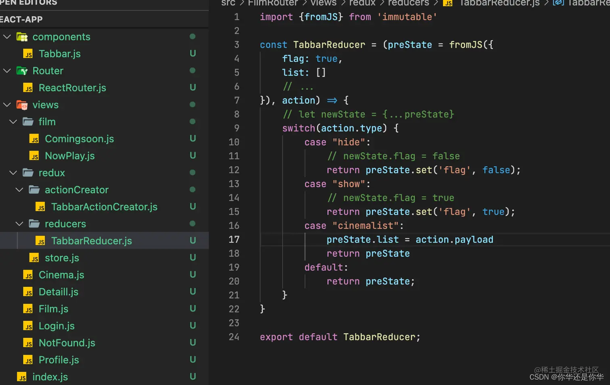Click the JS icon of index.js
Viewport: 610px width, 385px height.
(x=22, y=377)
